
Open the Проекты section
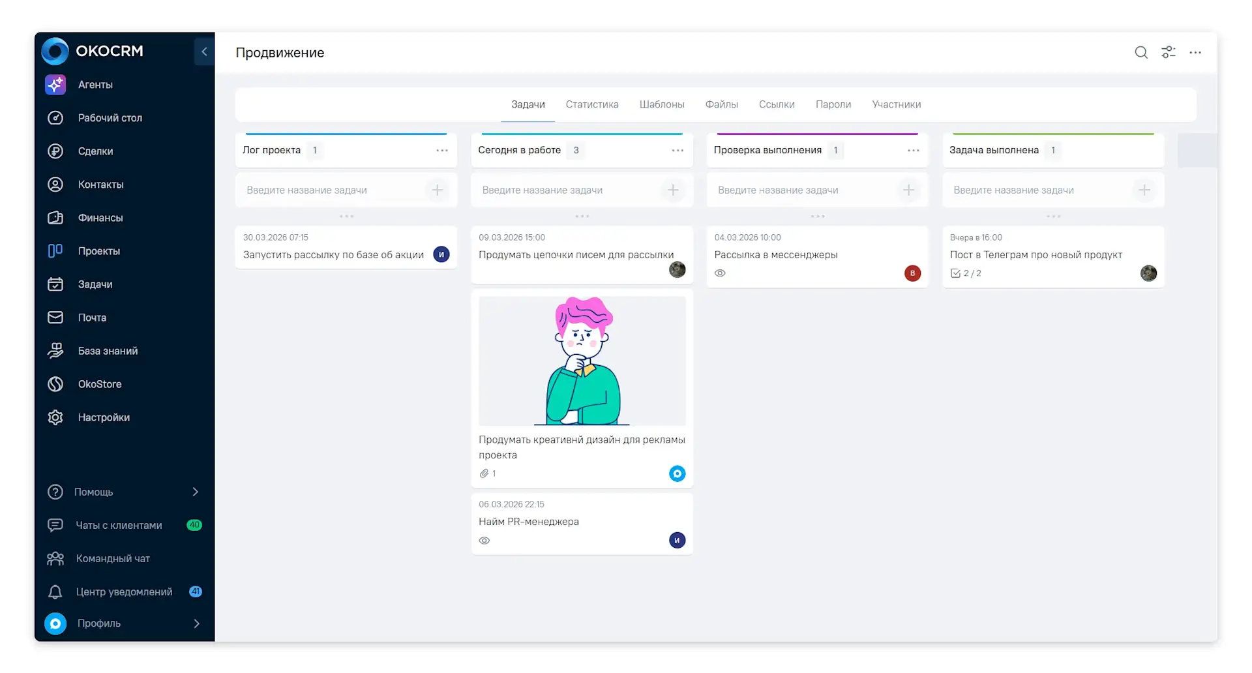pyautogui.click(x=99, y=251)
